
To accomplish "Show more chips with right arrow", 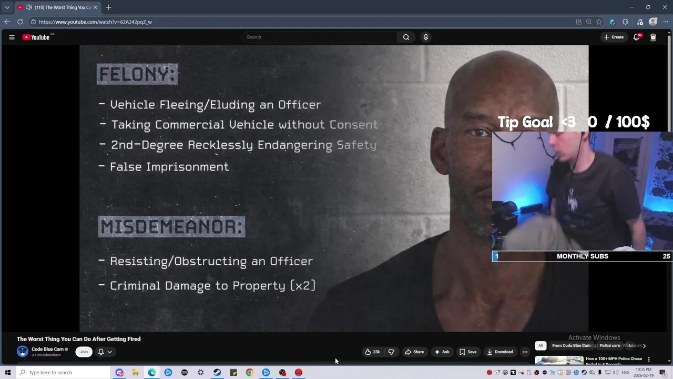I will 644,346.
